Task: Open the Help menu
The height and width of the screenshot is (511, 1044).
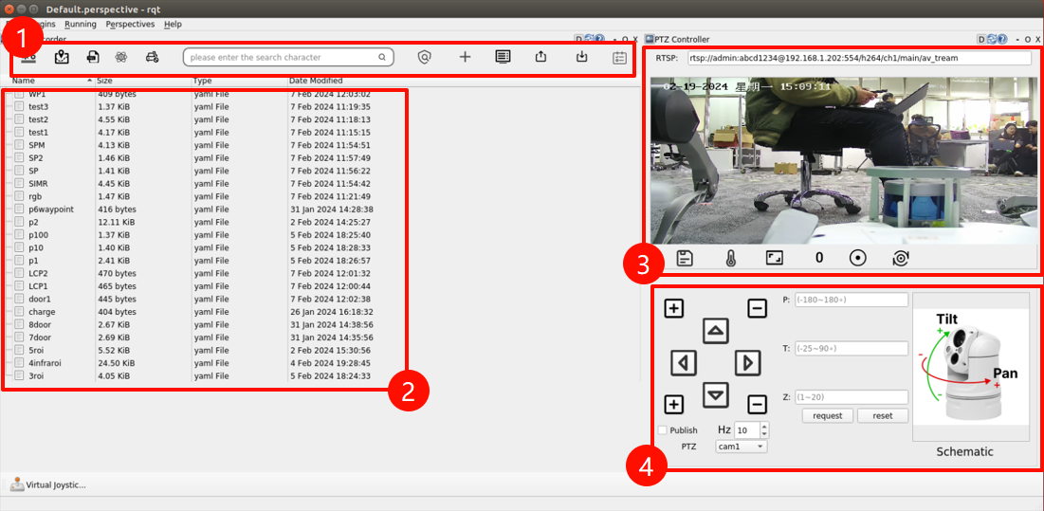Action: tap(173, 24)
